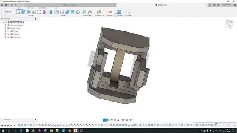Click the Zoom Window magnifier with arrow
The width and height of the screenshot is (237, 133).
coord(114,120)
